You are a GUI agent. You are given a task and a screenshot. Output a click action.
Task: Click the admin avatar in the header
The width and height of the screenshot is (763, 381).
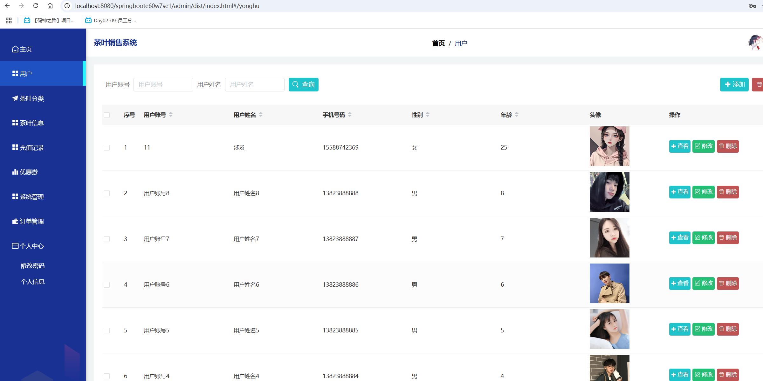[x=755, y=43]
